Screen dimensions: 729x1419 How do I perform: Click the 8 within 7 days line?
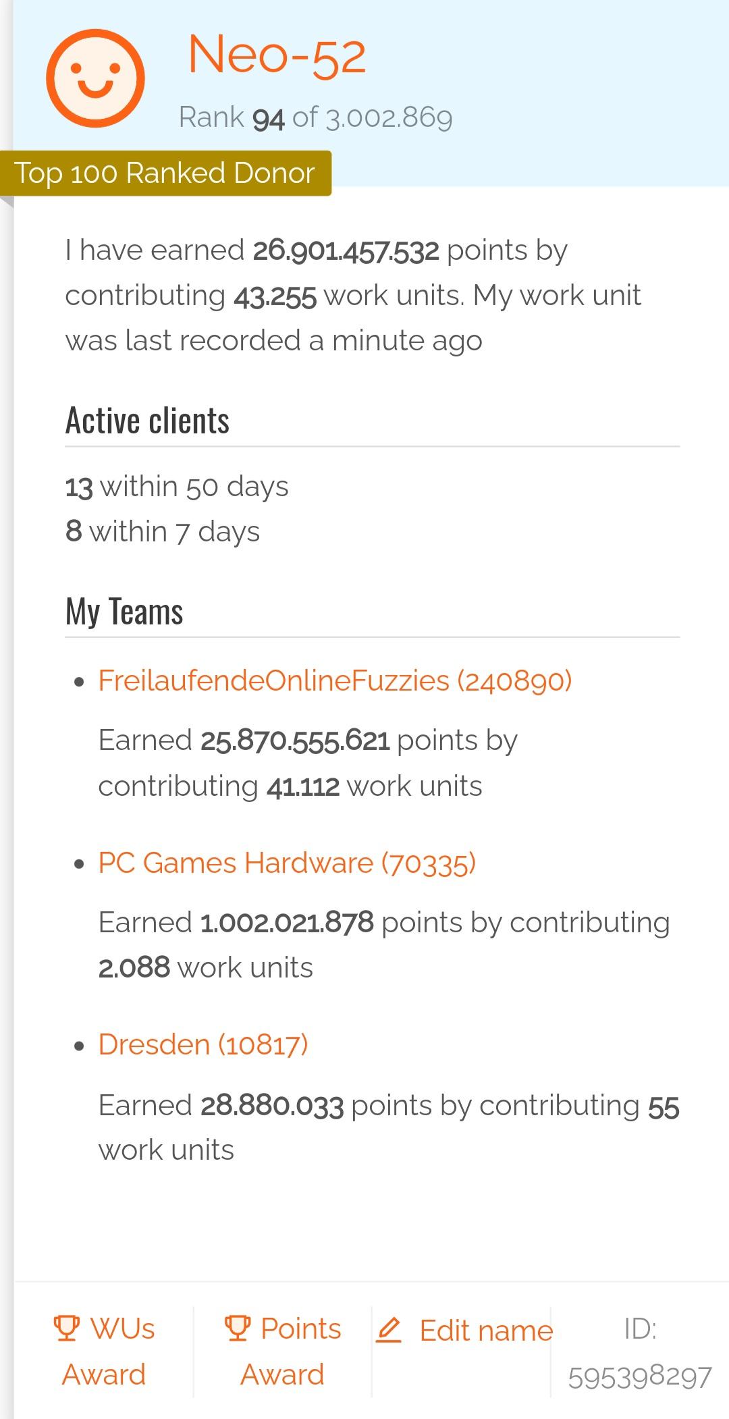163,532
